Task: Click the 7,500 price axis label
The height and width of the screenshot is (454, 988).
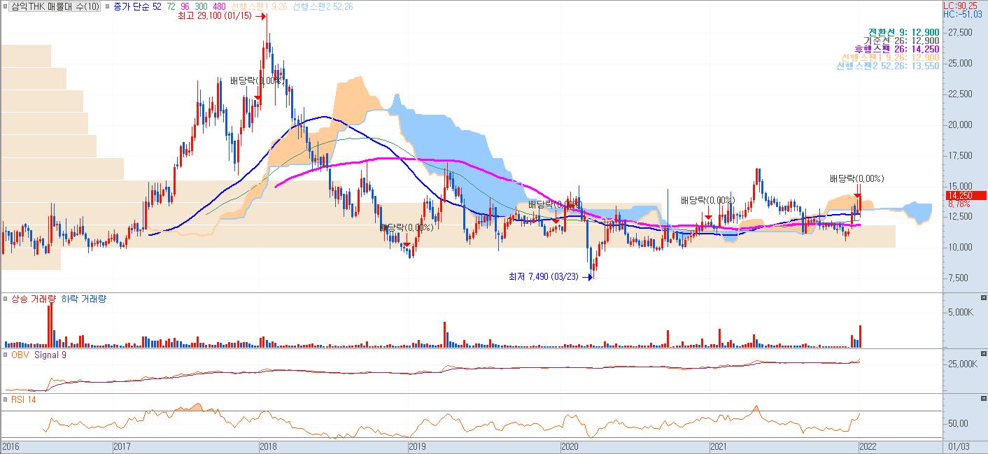Action: pyautogui.click(x=959, y=278)
